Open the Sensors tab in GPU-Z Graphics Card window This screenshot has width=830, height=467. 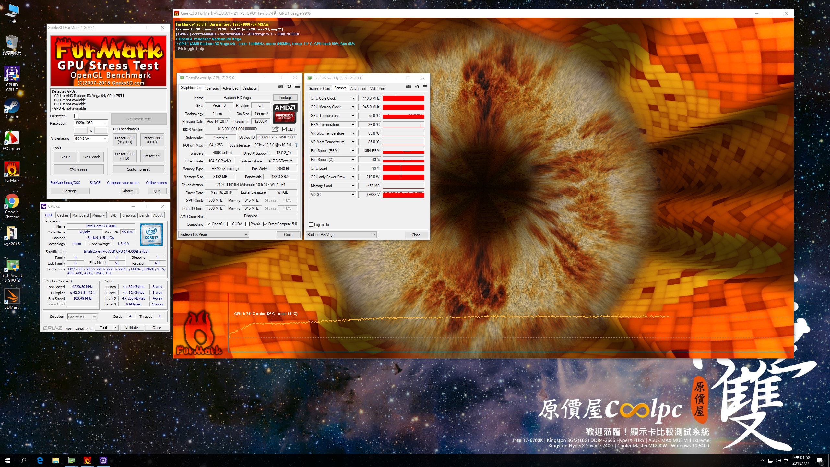[212, 88]
